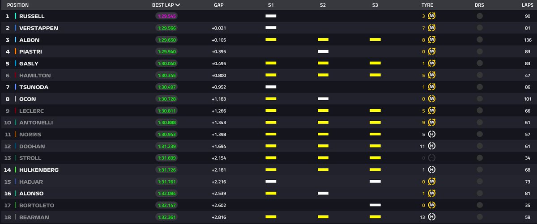Screen dimensions: 537x224
Task: Click Doohan's gap +1.694
Action: pos(218,146)
